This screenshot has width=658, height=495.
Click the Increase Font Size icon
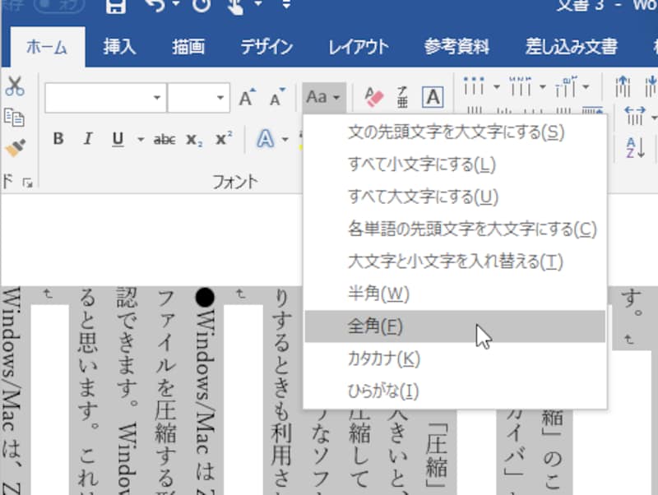[x=245, y=96]
